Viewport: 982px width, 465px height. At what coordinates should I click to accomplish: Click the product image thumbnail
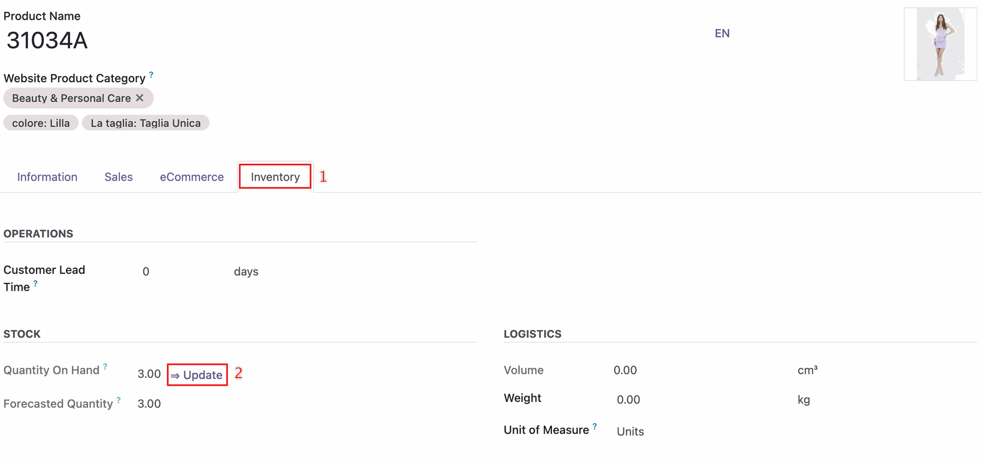(x=940, y=44)
